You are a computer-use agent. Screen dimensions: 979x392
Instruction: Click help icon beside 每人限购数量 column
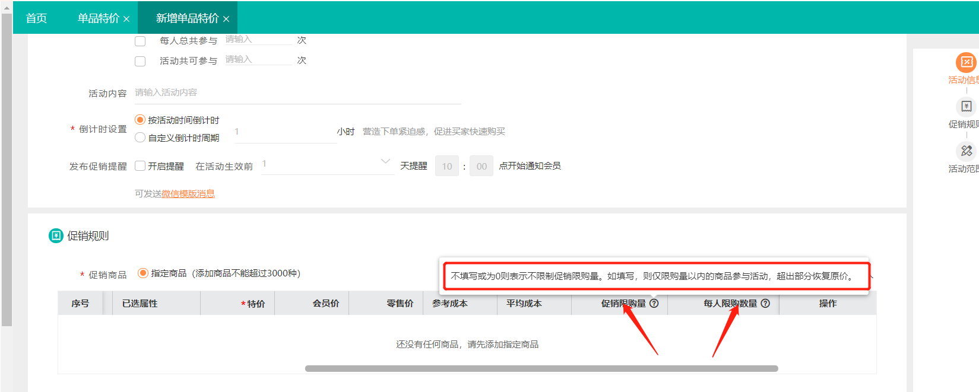765,304
